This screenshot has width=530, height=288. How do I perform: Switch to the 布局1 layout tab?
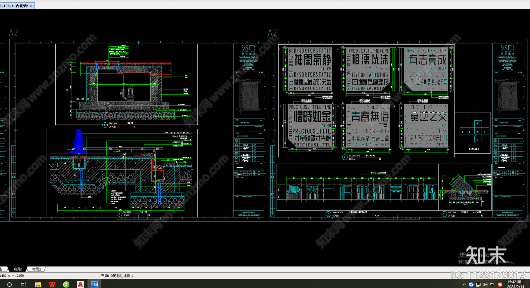(x=18, y=269)
